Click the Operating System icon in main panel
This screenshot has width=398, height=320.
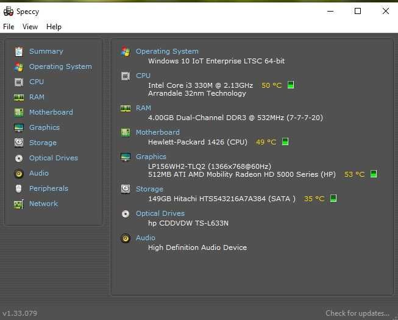126,52
